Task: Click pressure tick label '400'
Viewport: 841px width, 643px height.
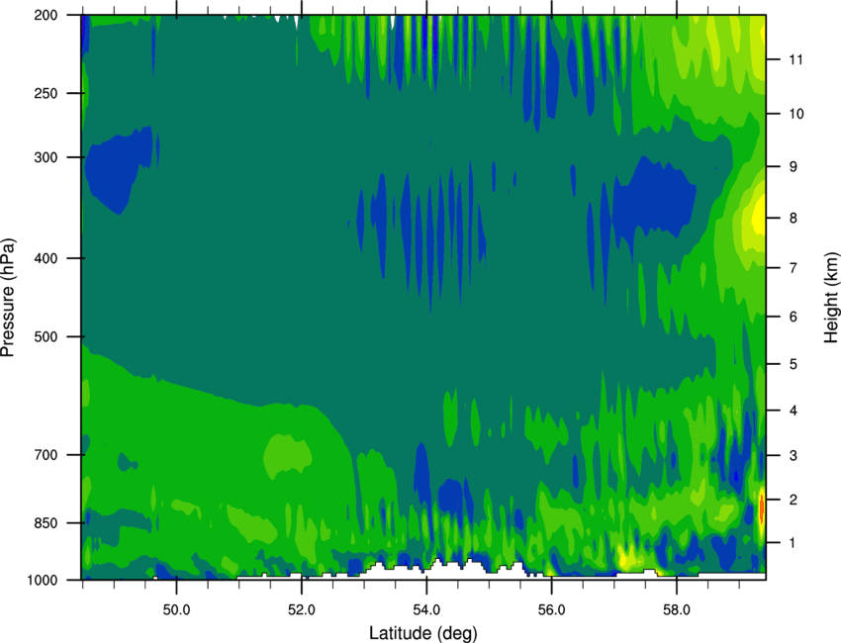Action: coord(46,258)
